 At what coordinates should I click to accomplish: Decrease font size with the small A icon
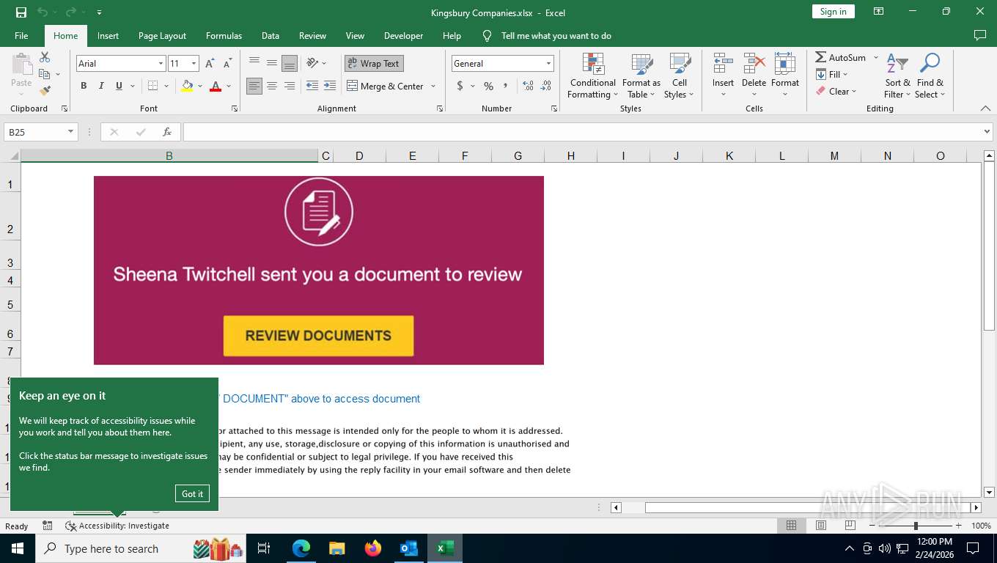click(227, 64)
